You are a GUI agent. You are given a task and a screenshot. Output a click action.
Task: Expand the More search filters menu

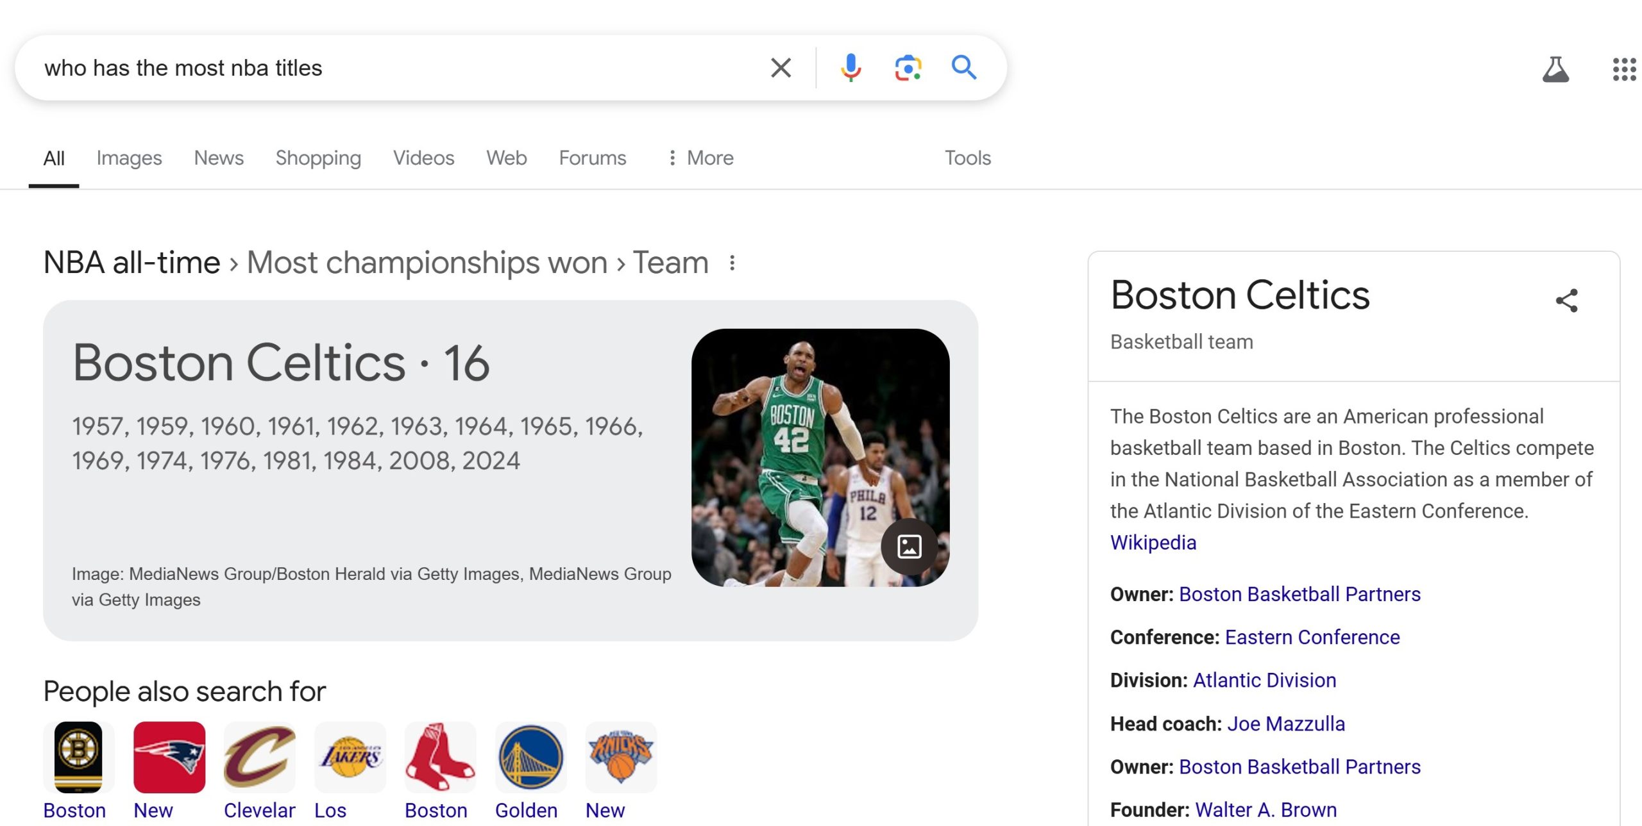700,158
